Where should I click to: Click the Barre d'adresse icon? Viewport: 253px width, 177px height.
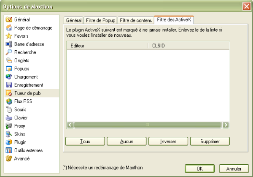click(9, 44)
